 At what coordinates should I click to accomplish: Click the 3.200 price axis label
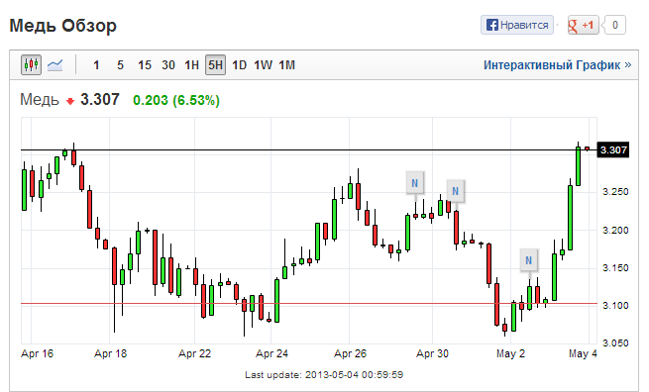click(x=615, y=231)
